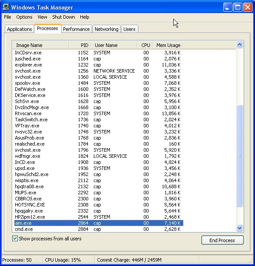
Task: Sort by Mem Usage column header
Action: 168,45
